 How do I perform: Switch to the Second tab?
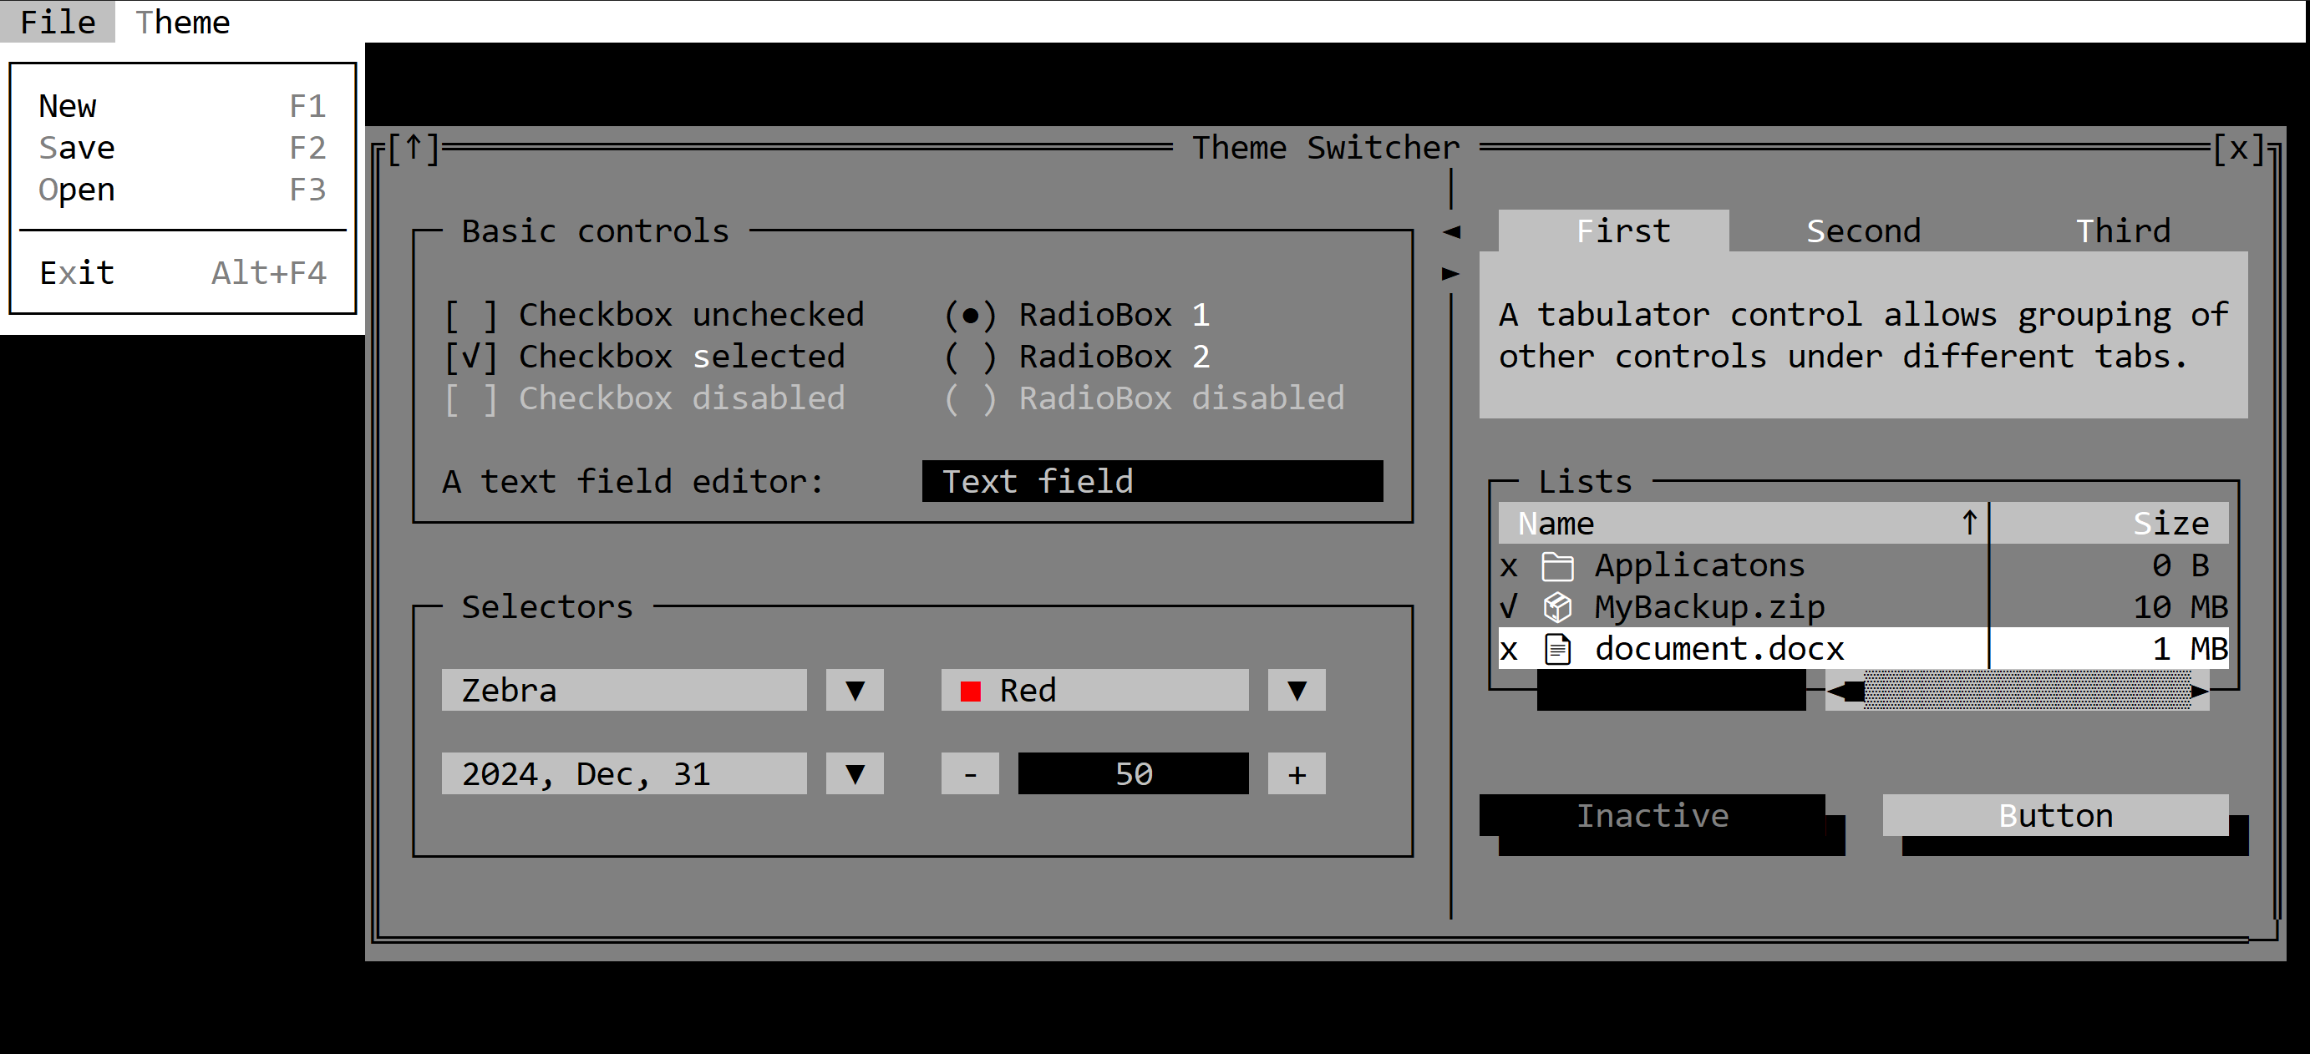click(1863, 231)
